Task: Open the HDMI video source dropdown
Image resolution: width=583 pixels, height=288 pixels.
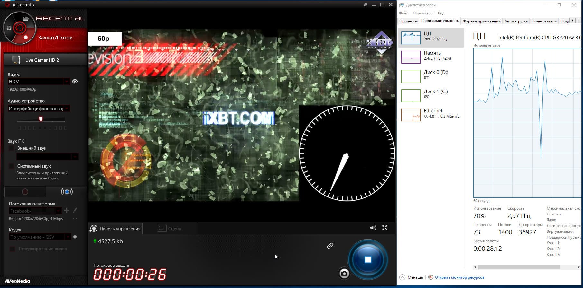Action: (39, 82)
